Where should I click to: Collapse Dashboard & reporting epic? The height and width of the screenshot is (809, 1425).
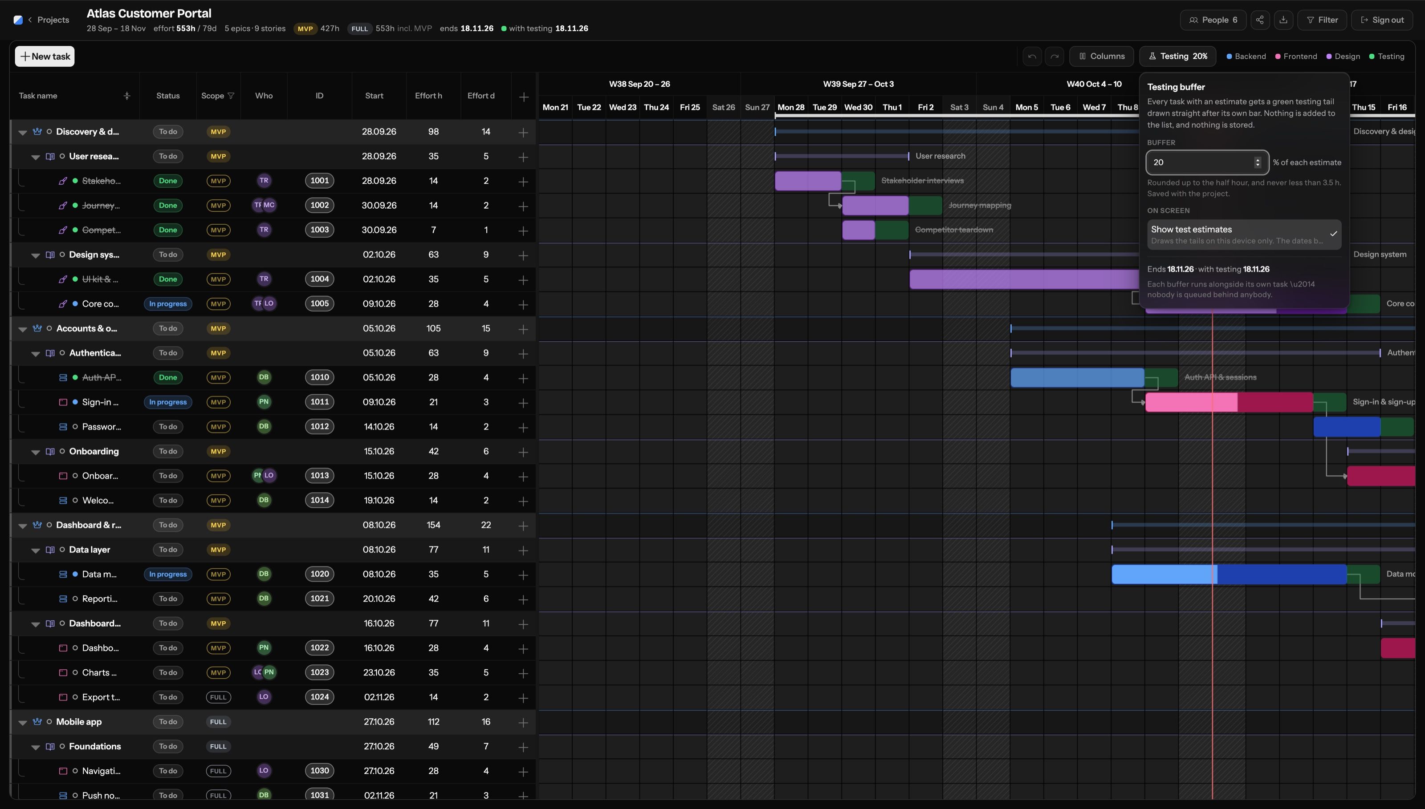(22, 526)
